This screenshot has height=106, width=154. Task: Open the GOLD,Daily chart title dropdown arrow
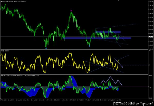point(1,2)
